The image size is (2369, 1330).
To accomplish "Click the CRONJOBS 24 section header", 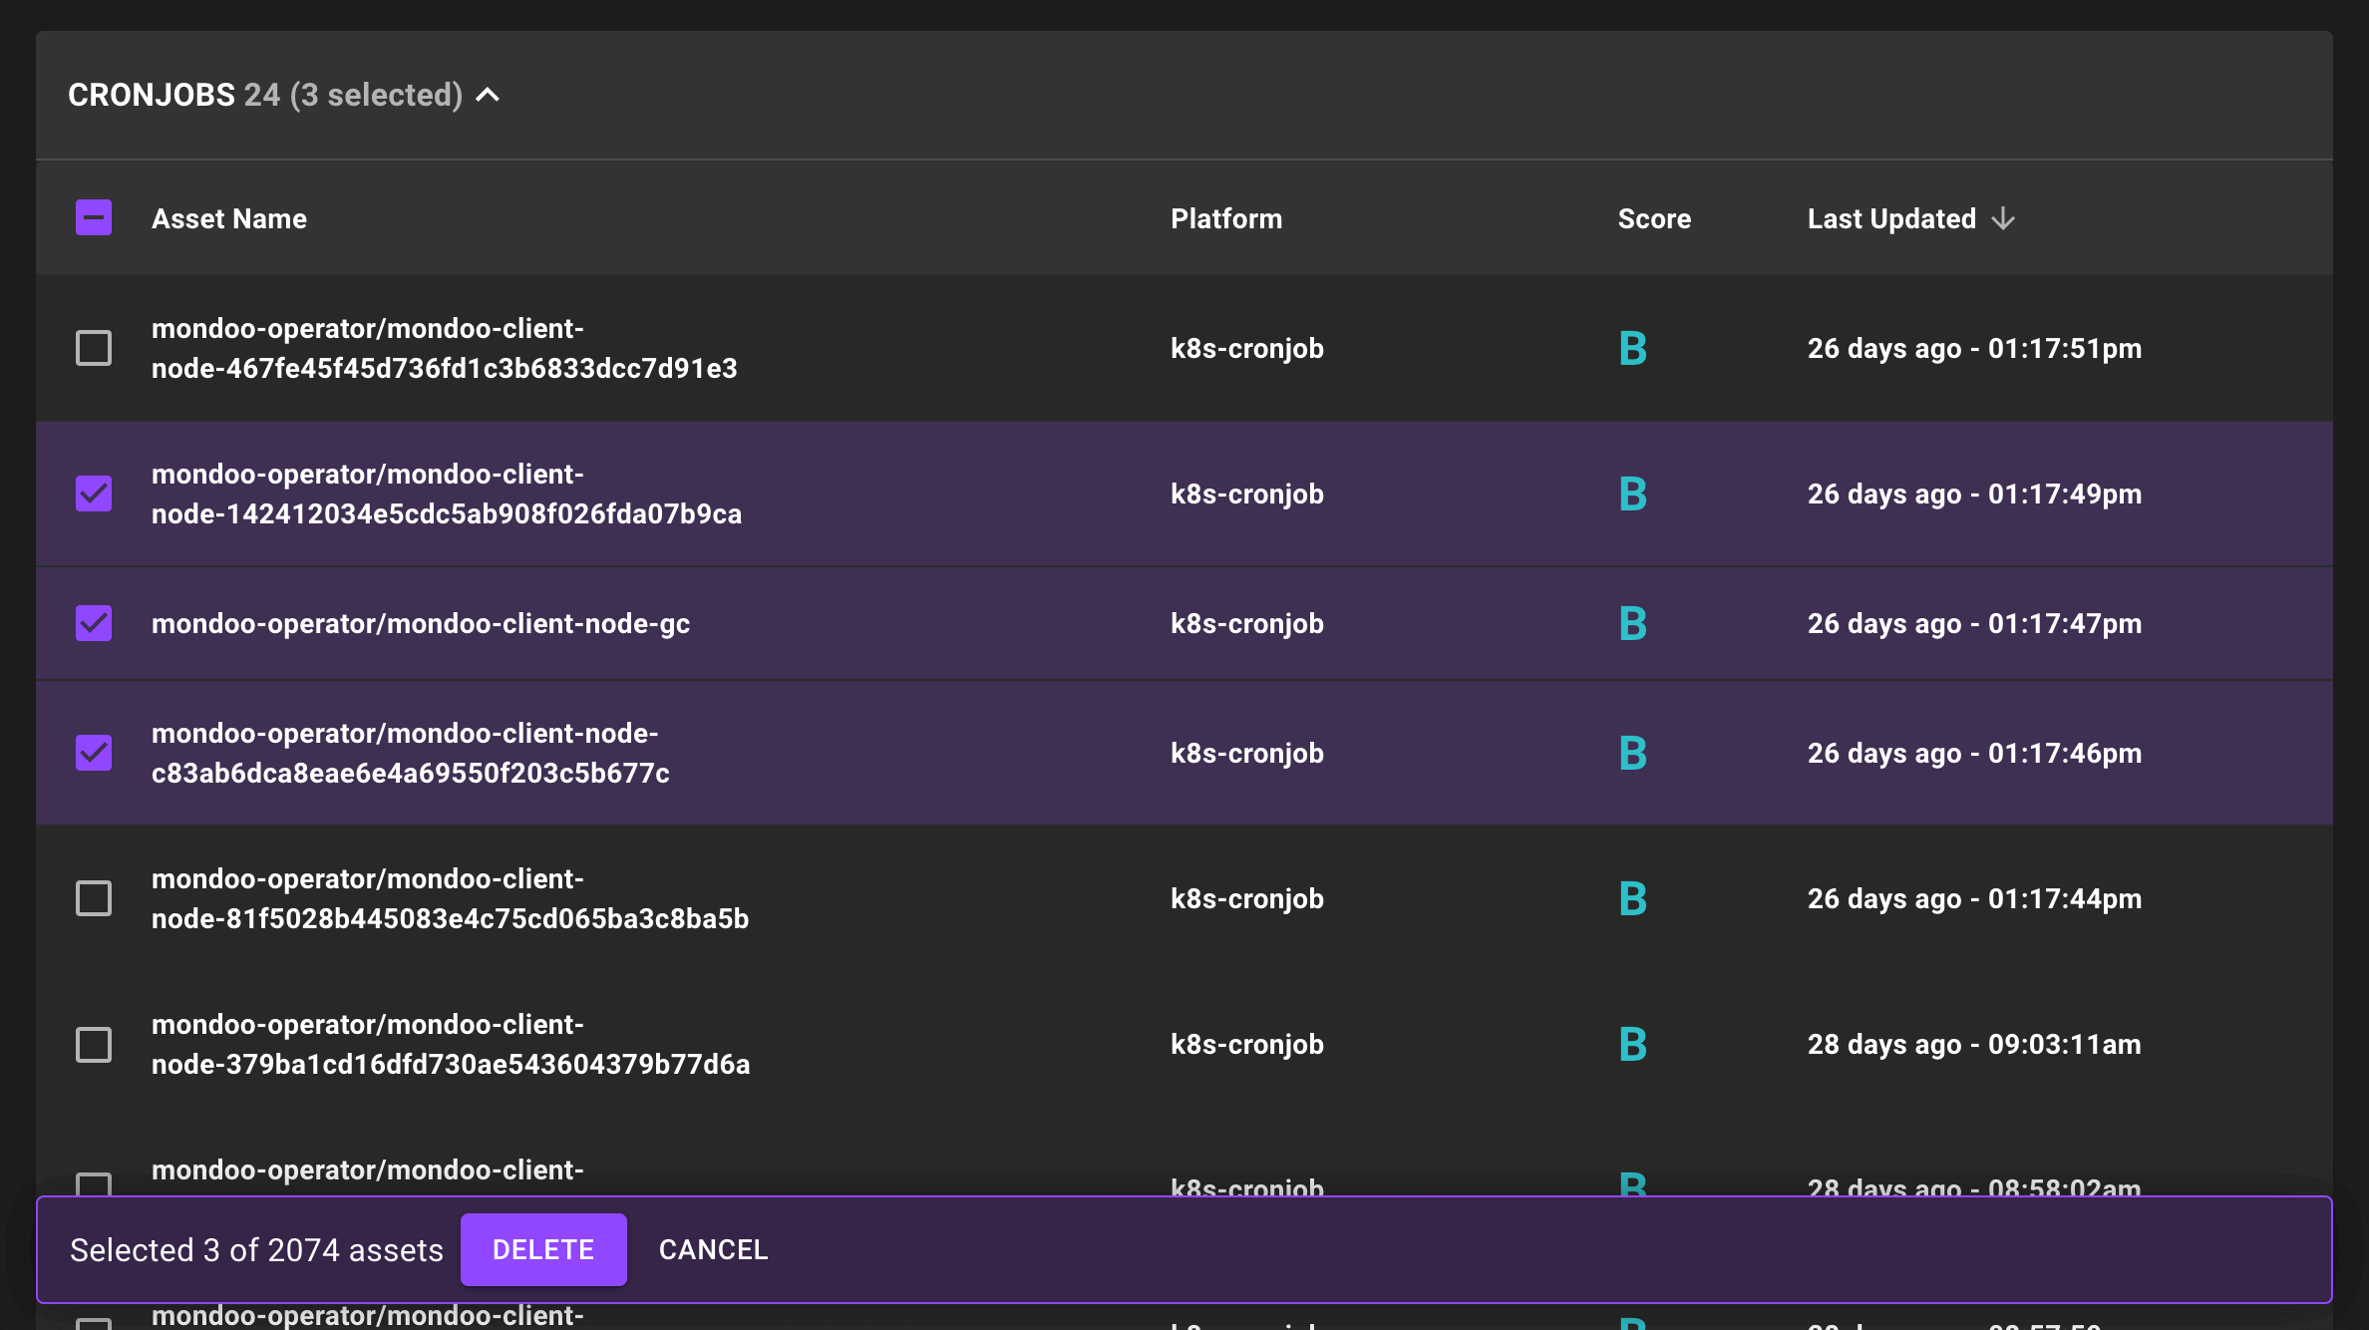I will point(152,96).
